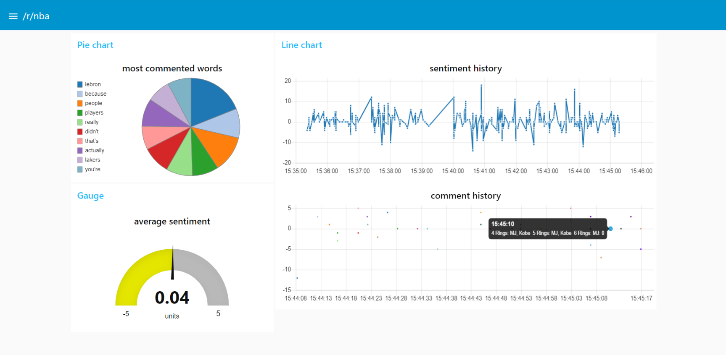Image resolution: width=726 pixels, height=355 pixels.
Task: Click the yellow filled gauge arc
Action: [x=137, y=270]
